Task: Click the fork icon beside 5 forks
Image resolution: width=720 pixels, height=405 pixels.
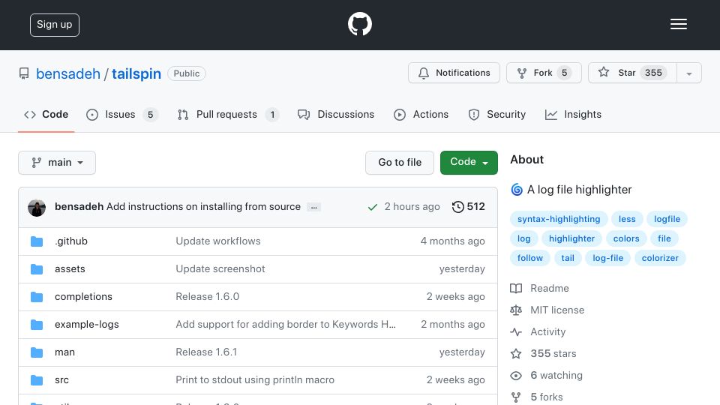Action: (x=516, y=397)
